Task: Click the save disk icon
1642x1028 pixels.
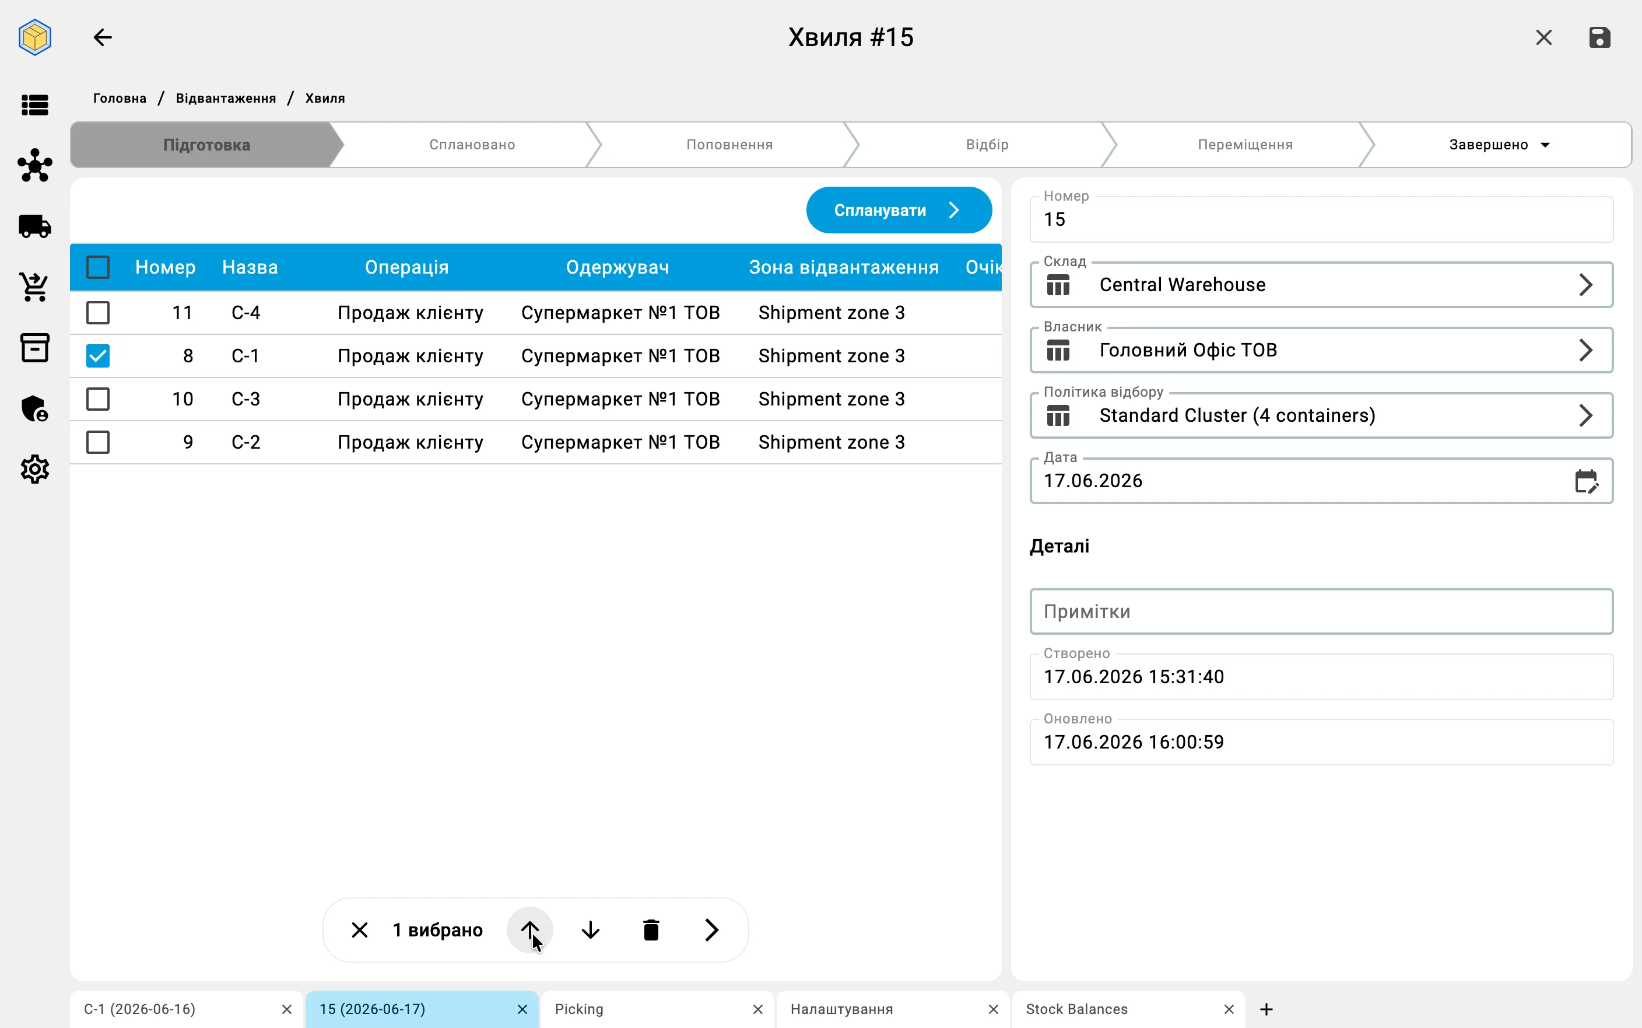Action: 1599,37
